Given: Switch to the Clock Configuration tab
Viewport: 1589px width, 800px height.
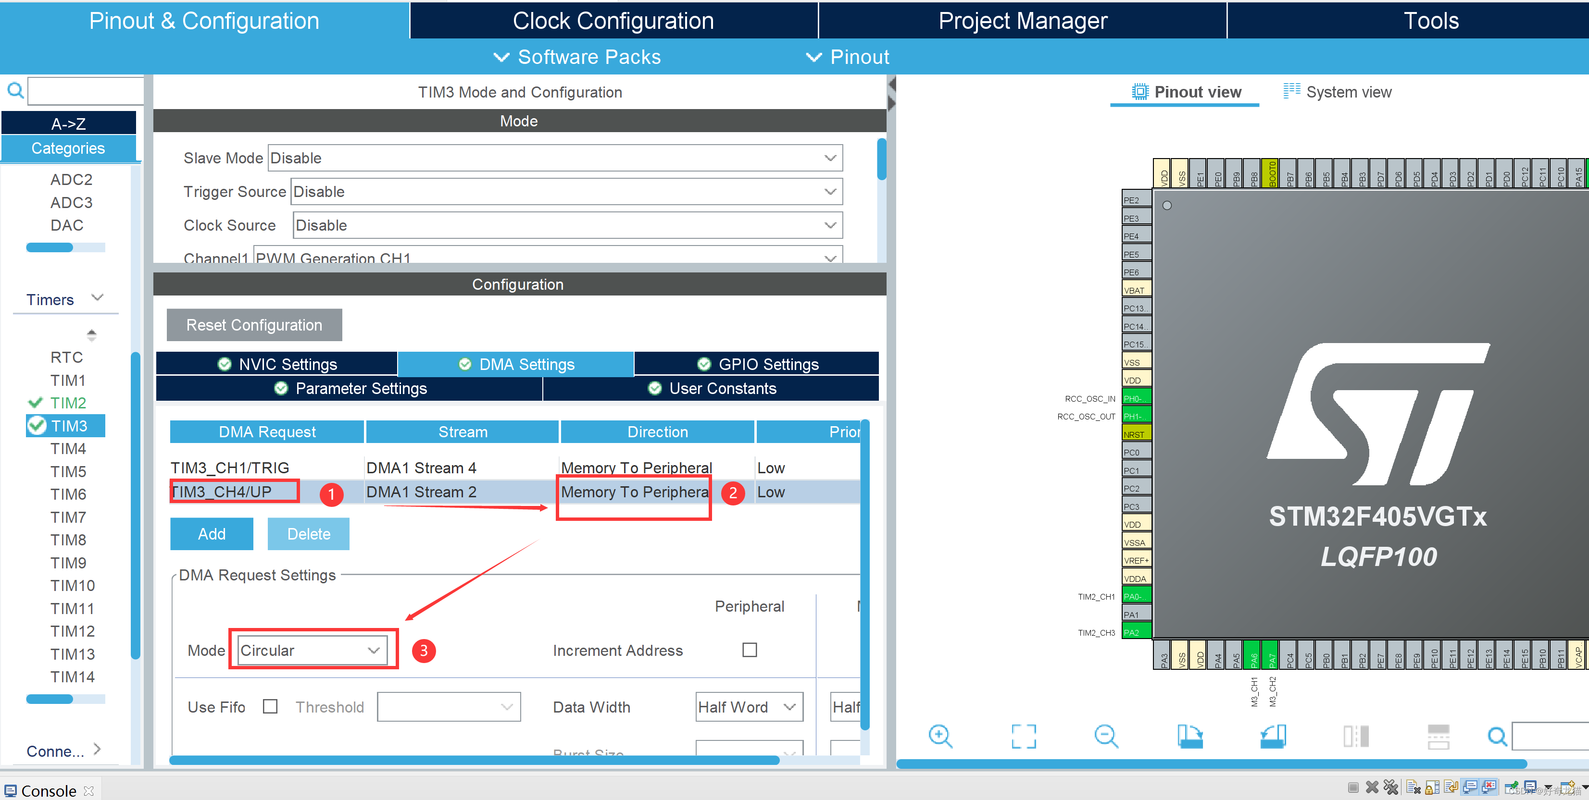Looking at the screenshot, I should pyautogui.click(x=613, y=20).
